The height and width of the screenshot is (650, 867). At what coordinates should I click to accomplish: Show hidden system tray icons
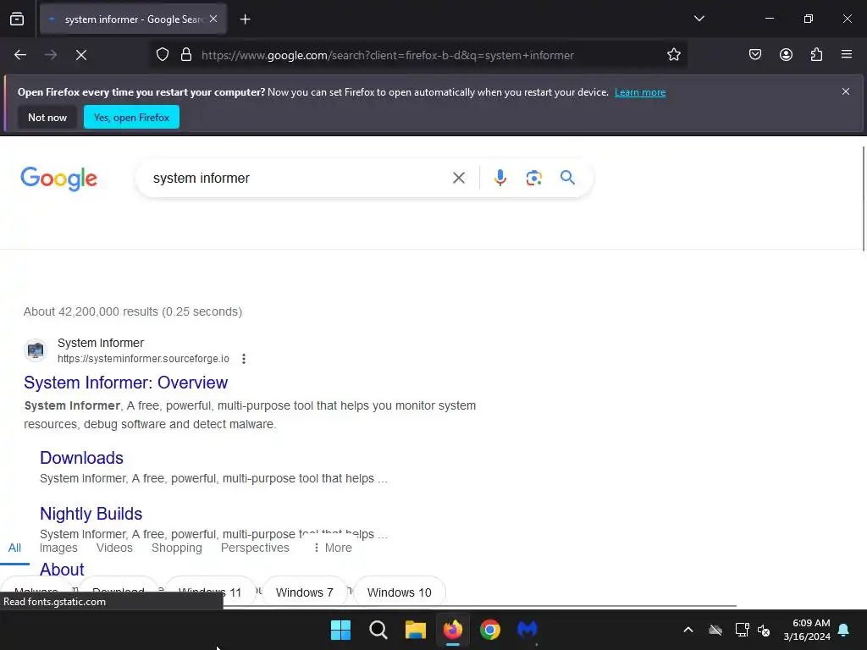(x=688, y=630)
